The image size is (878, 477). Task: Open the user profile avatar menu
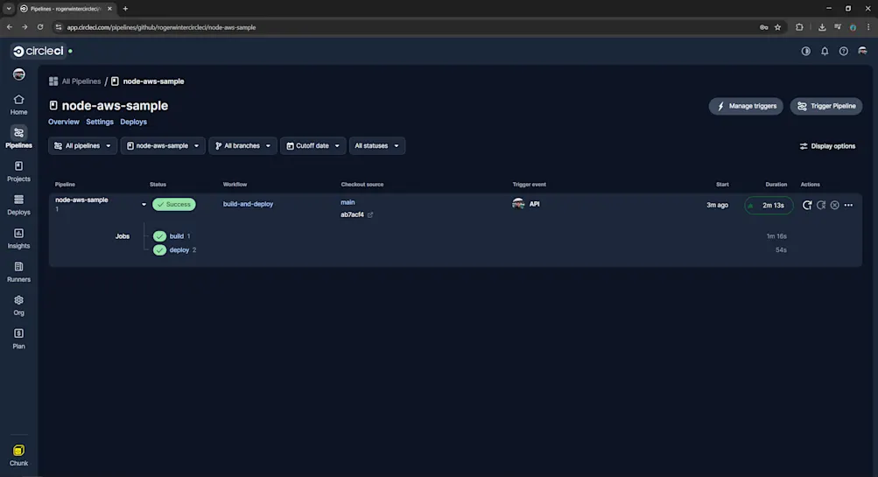pos(862,51)
